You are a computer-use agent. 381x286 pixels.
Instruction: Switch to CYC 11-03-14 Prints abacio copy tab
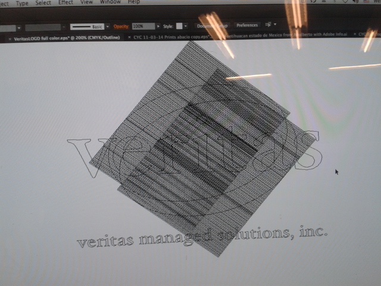(172, 37)
